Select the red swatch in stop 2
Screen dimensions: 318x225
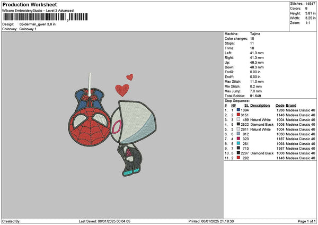(238, 115)
